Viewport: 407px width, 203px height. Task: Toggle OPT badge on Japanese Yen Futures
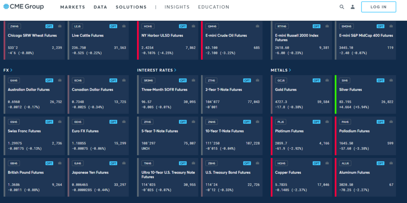pos(113,163)
